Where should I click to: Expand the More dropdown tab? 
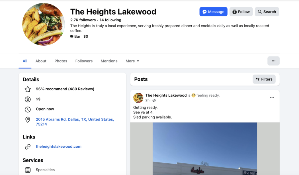point(132,61)
